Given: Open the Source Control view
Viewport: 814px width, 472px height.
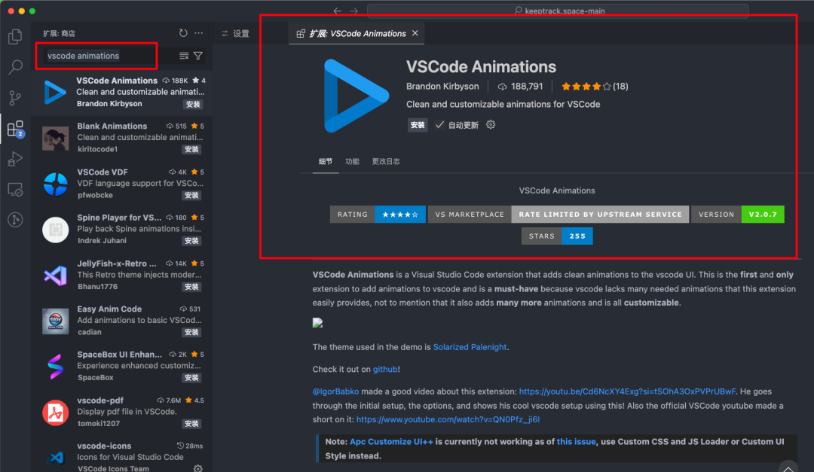Looking at the screenshot, I should [x=15, y=98].
